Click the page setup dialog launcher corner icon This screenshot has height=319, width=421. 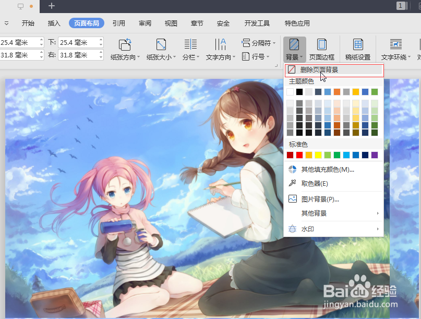point(276,65)
